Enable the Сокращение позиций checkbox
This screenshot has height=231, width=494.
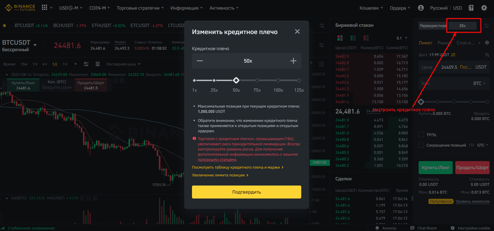[x=421, y=145]
